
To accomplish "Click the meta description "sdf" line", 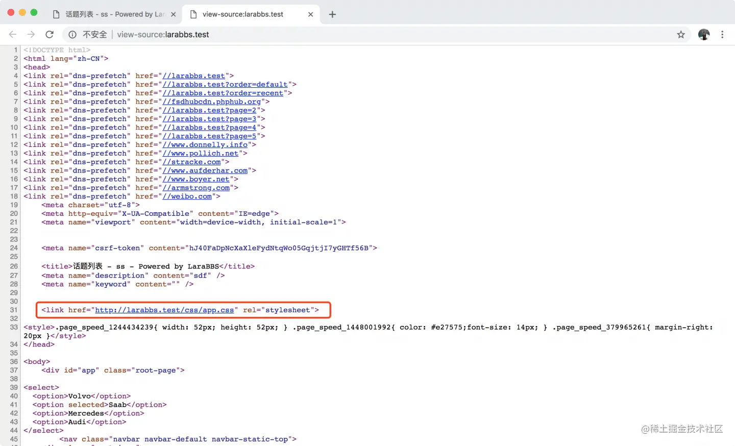I will 133,276.
